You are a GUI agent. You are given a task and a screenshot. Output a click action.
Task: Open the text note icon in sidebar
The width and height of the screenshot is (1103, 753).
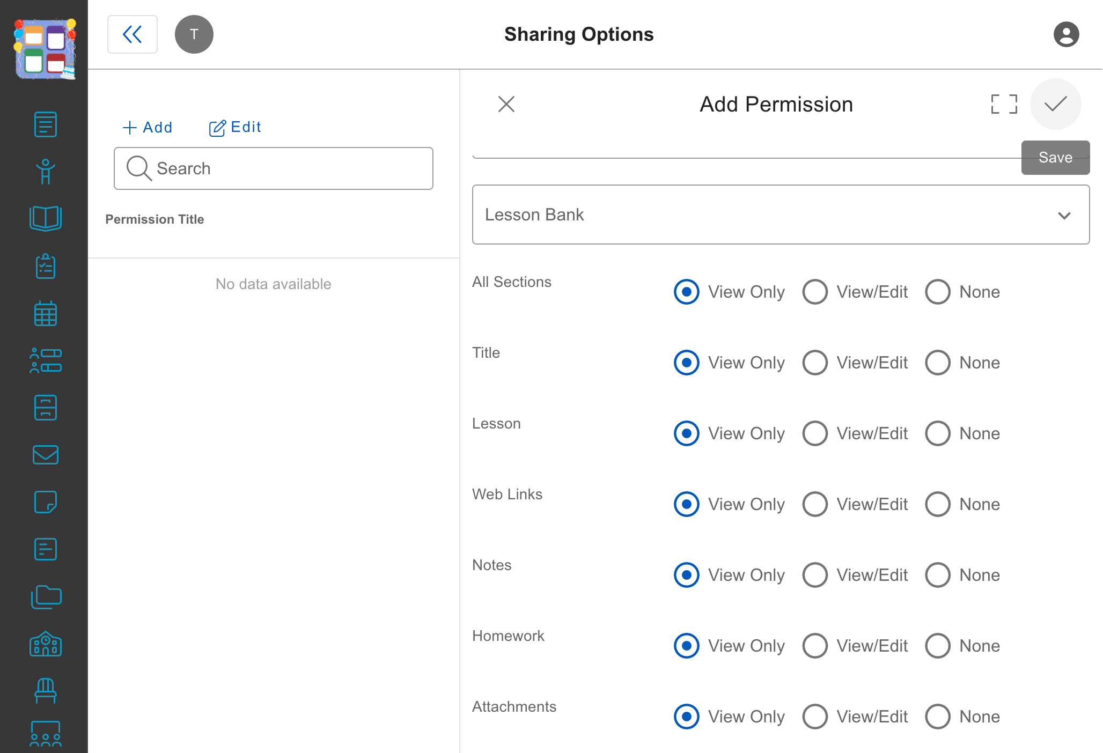(x=46, y=549)
